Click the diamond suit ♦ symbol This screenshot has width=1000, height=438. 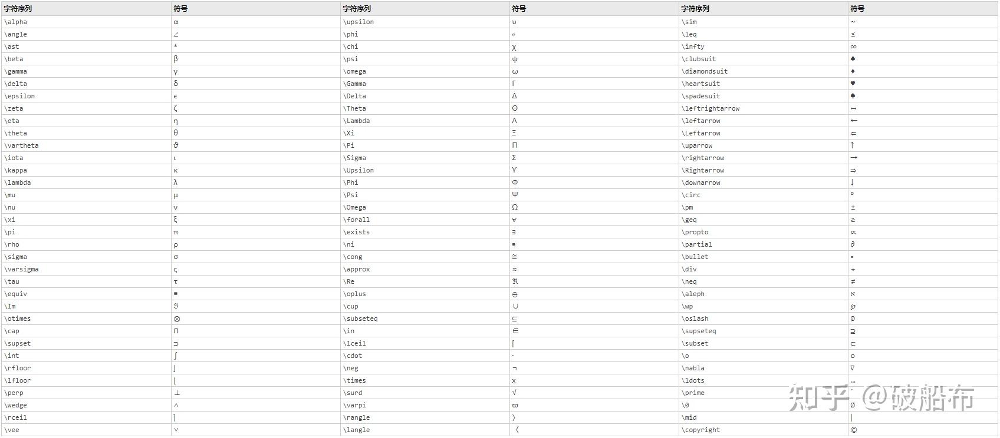tap(853, 71)
